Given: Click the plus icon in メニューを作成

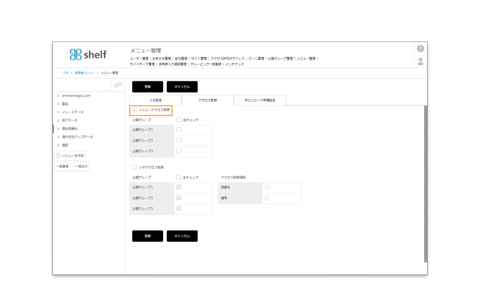Looking at the screenshot, I should pyautogui.click(x=58, y=156).
